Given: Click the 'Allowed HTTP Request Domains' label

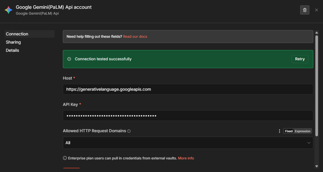Looking at the screenshot, I should [x=94, y=131].
